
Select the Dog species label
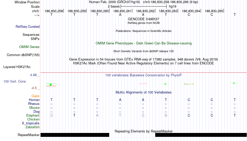coord(36,112)
